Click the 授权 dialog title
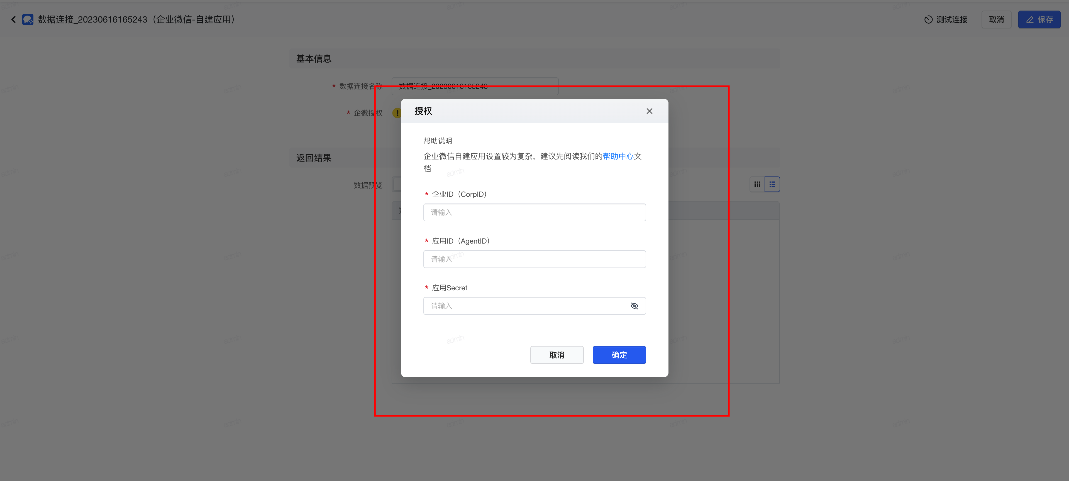This screenshot has height=481, width=1069. pyautogui.click(x=423, y=111)
